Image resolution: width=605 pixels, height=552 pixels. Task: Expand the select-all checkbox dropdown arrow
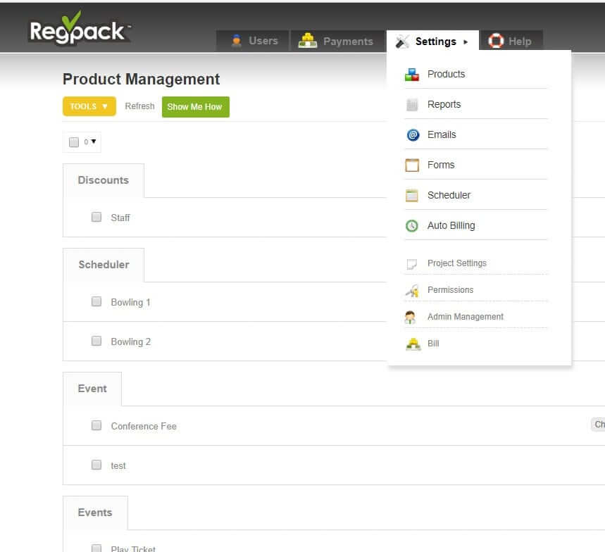[x=94, y=142]
